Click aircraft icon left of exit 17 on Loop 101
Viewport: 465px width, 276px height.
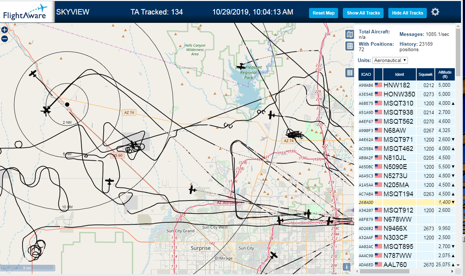click(280, 220)
